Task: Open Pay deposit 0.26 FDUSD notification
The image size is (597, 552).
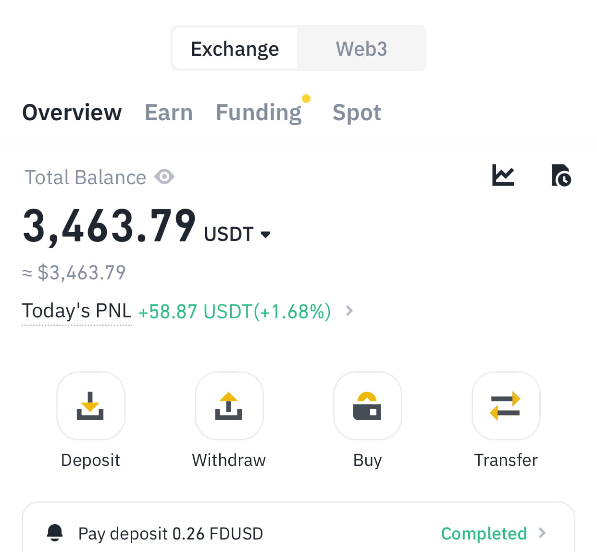Action: [x=171, y=533]
